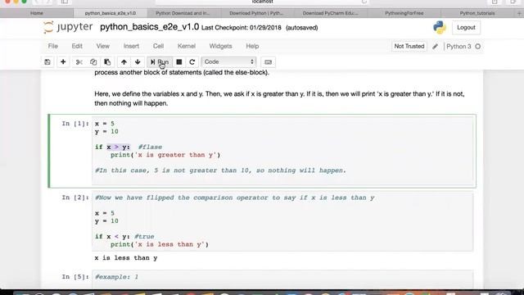The image size is (524, 295).
Task: Switch to Download Python browser tab
Action: coord(257,13)
